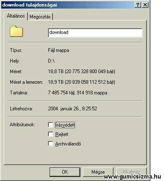Enable the Írásvédett checkbox
This screenshot has height=181, width=164.
(50, 125)
